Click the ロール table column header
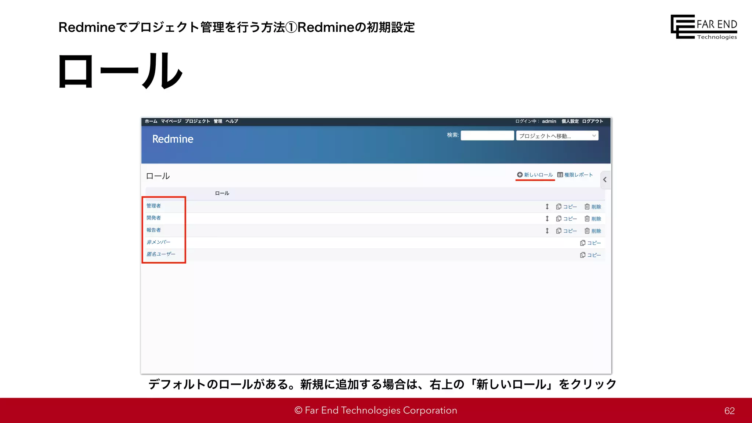This screenshot has width=752, height=423. click(222, 193)
